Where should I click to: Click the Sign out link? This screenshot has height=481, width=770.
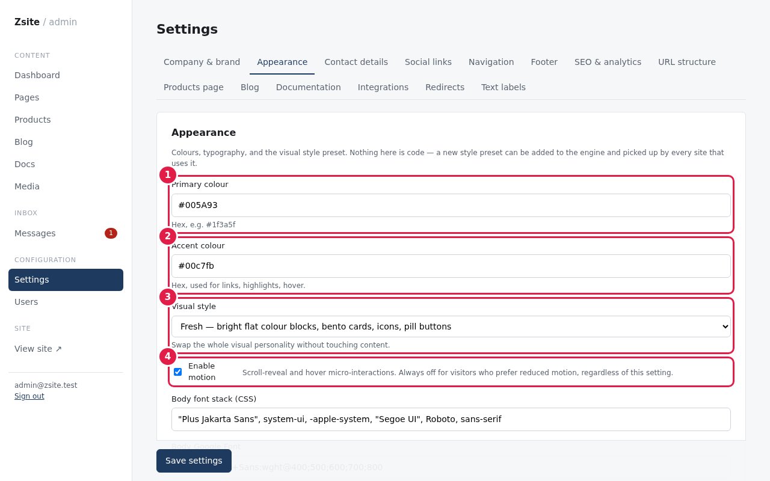coord(29,396)
